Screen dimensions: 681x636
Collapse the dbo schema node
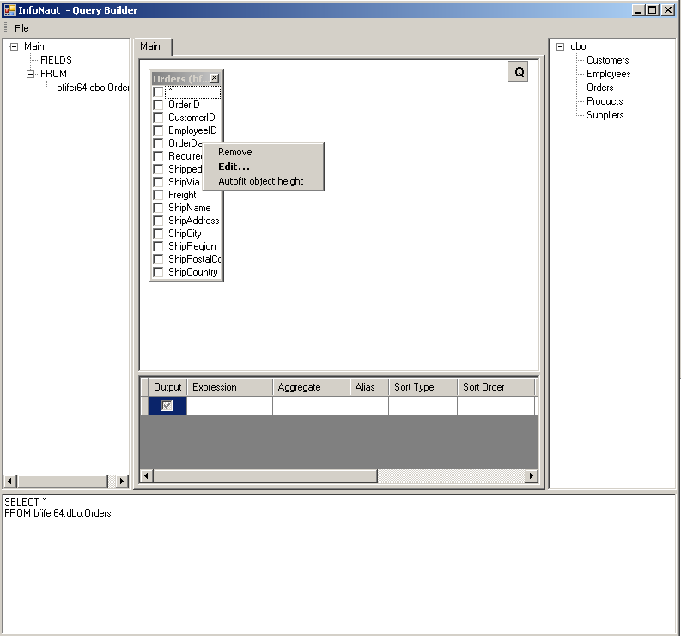[561, 46]
